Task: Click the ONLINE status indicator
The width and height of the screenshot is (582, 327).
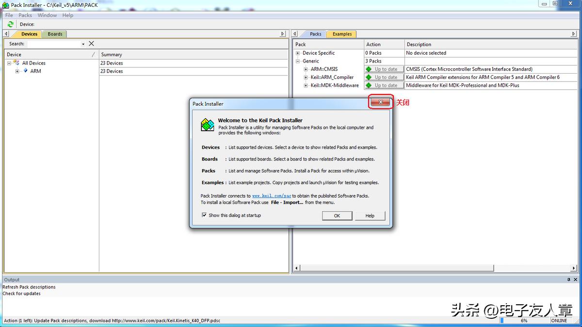Action: click(x=559, y=321)
